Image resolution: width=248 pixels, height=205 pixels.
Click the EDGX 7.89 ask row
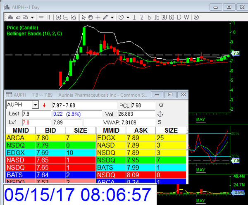(x=141, y=138)
